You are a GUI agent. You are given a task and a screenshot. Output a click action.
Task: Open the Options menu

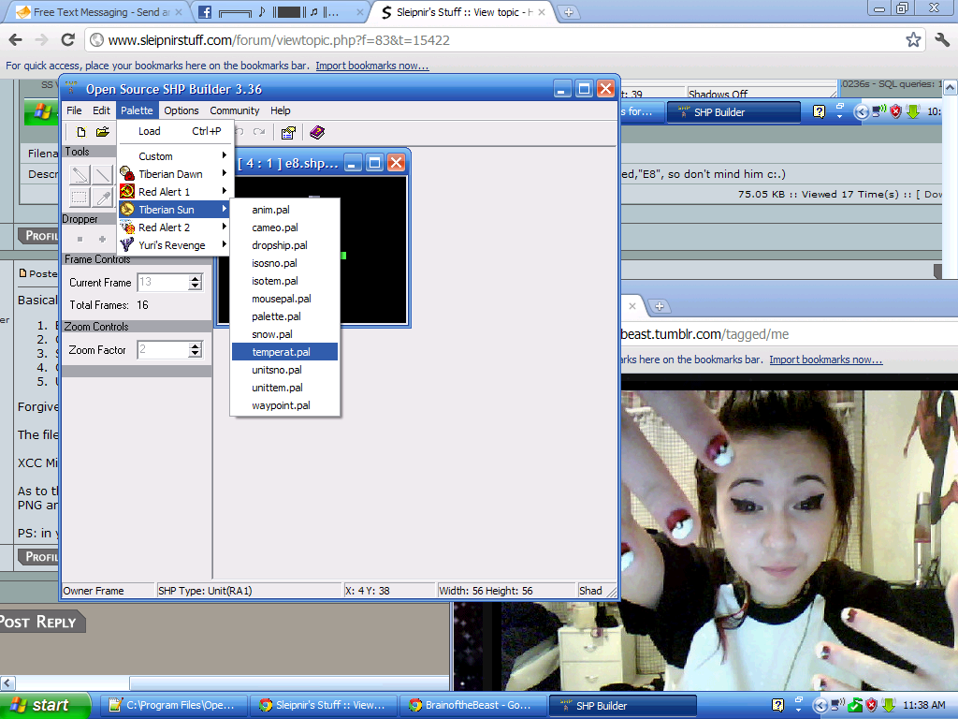click(x=181, y=110)
